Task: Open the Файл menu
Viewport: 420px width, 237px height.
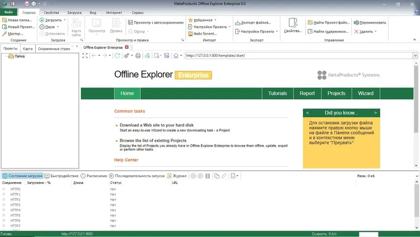Action: (x=8, y=12)
